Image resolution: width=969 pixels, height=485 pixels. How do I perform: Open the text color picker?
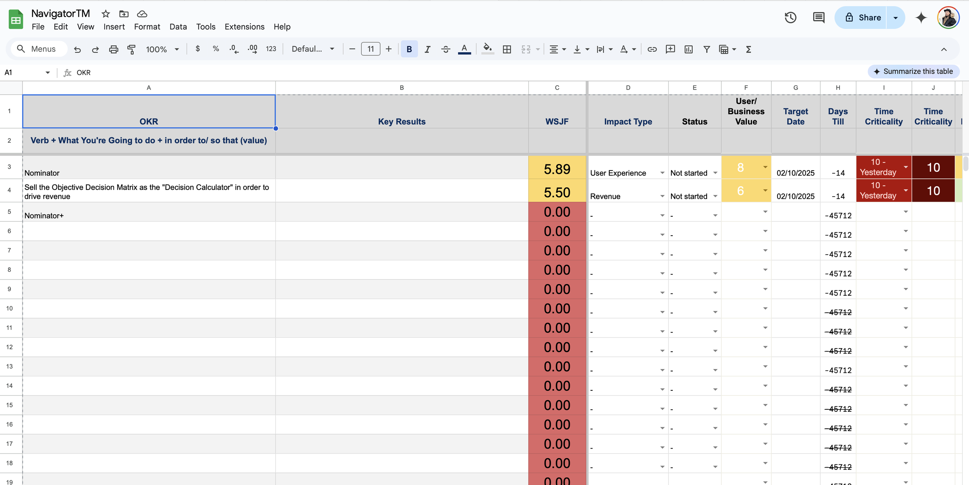pyautogui.click(x=464, y=49)
